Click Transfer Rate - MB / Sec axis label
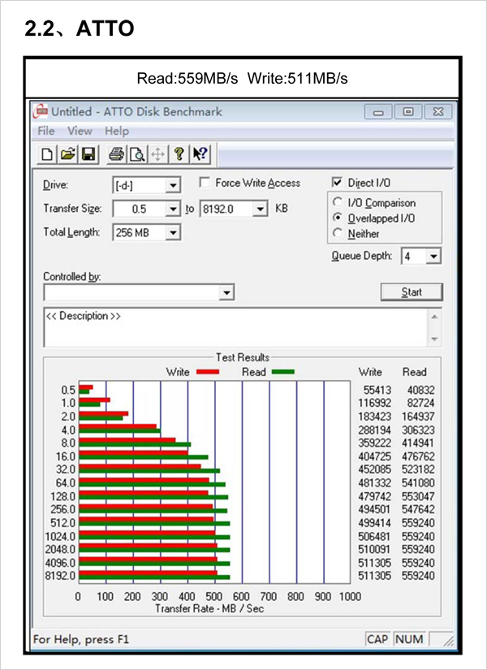The width and height of the screenshot is (487, 670). pyautogui.click(x=209, y=608)
